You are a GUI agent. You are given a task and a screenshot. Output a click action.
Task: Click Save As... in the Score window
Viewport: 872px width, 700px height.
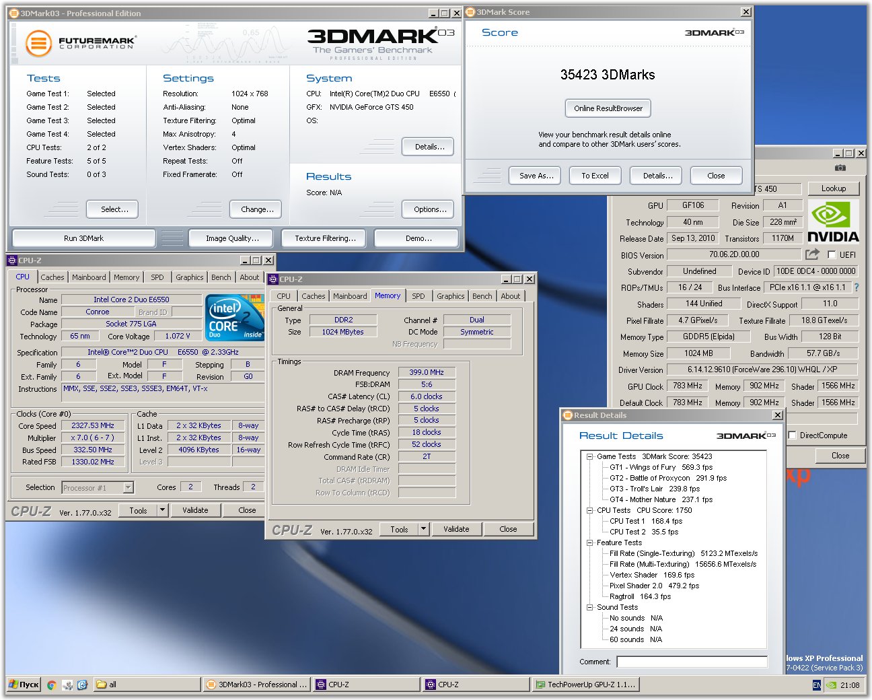pyautogui.click(x=536, y=176)
